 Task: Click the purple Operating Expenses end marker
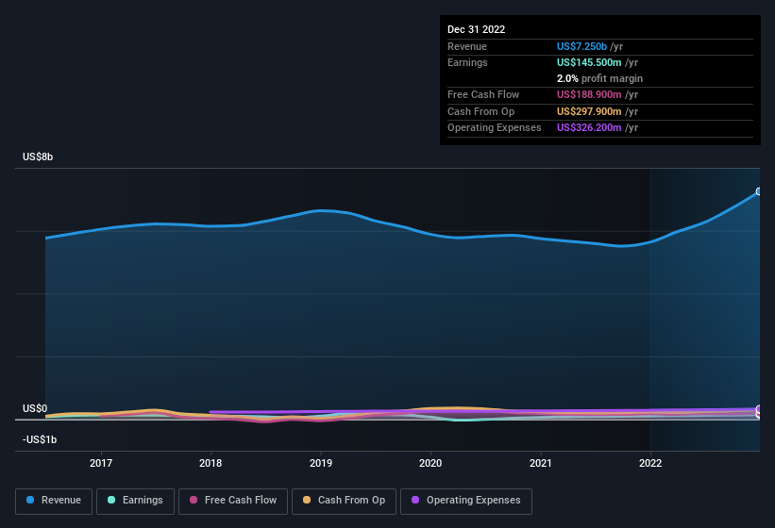pyautogui.click(x=759, y=409)
